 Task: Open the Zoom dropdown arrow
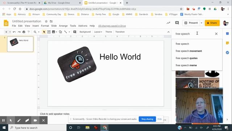[x=39, y=32]
